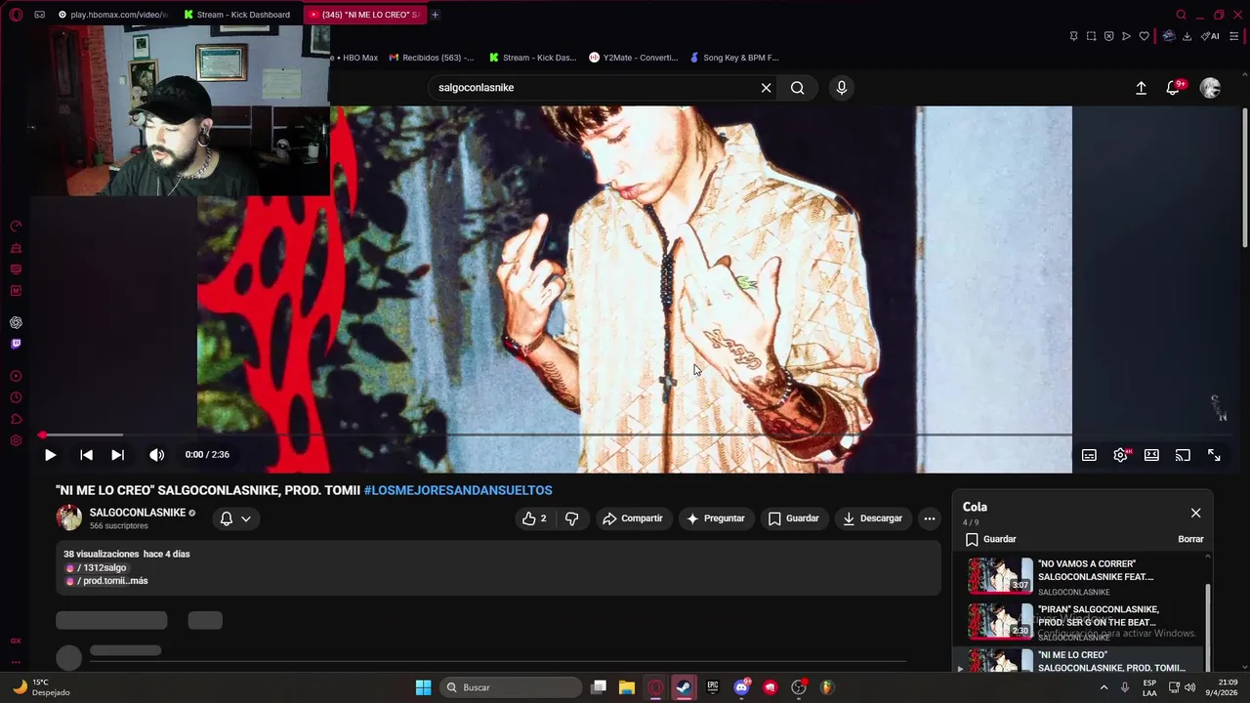This screenshot has height=703, width=1250.
Task: Open the send/flow arrow icon in toolbar
Action: (1126, 36)
